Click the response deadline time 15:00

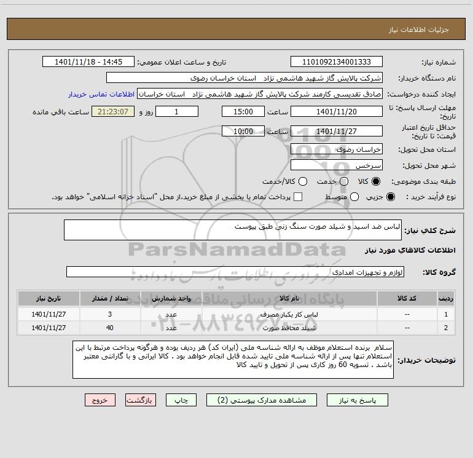point(243,111)
